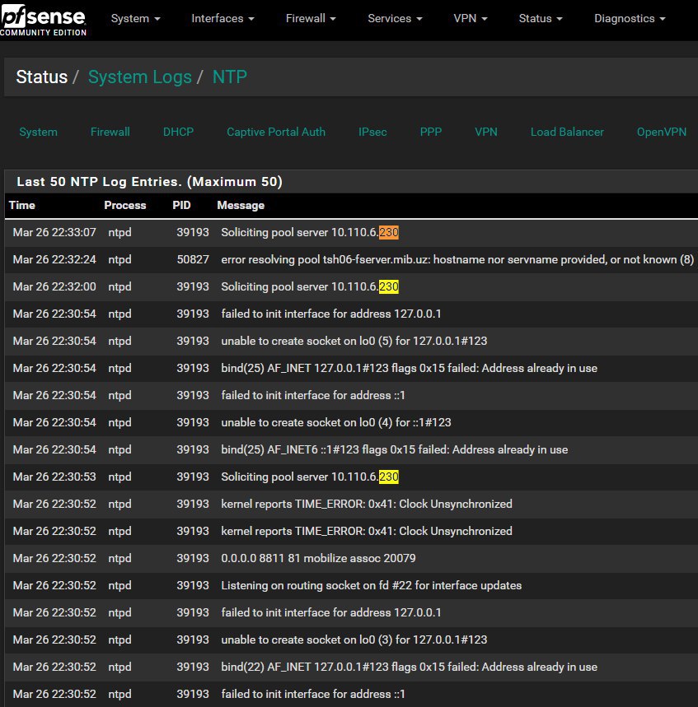This screenshot has width=698, height=707.
Task: Open the Services dropdown menu
Action: (395, 18)
